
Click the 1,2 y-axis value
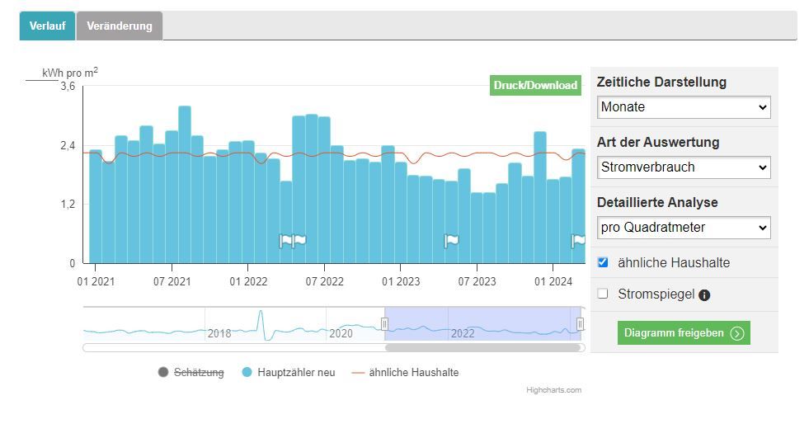tap(68, 205)
